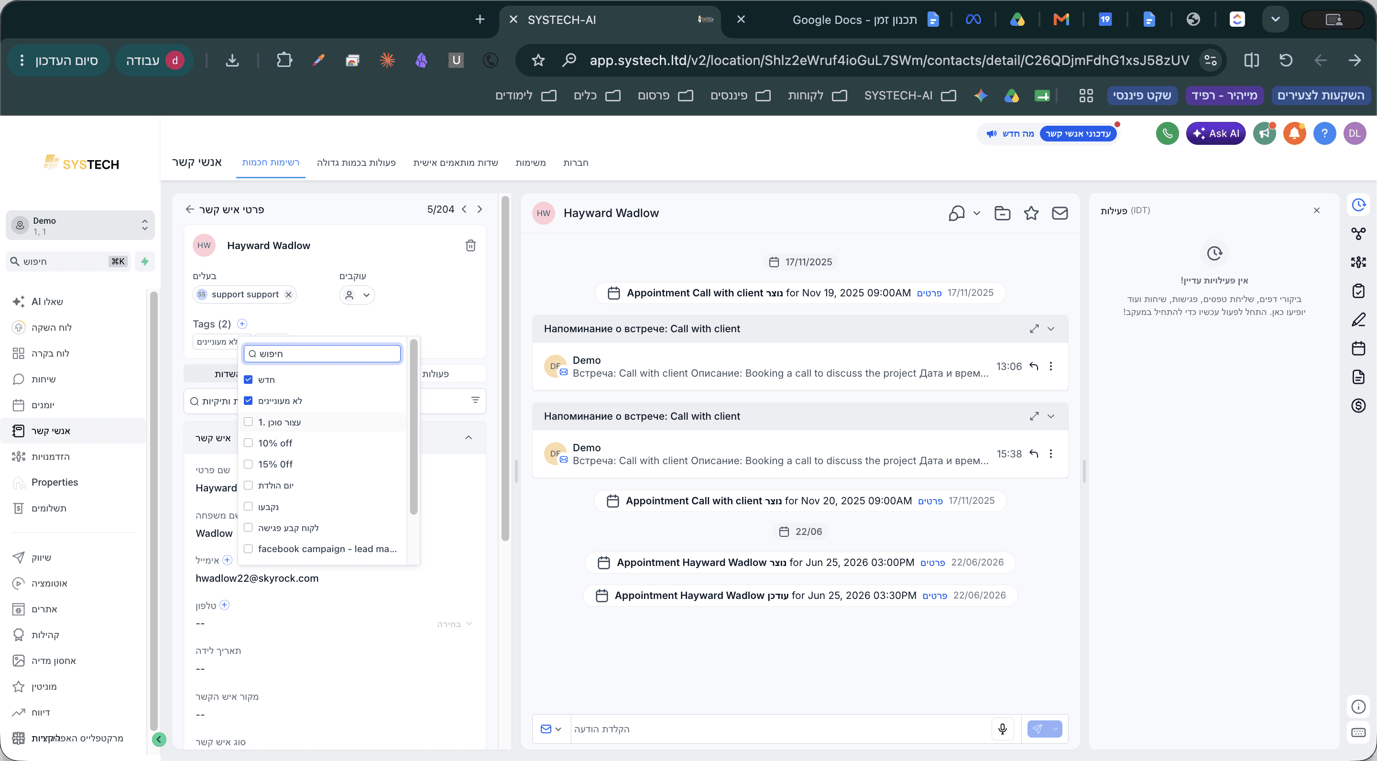Open פרטים link for Nov 19 appointment
1377x761 pixels.
(x=929, y=293)
